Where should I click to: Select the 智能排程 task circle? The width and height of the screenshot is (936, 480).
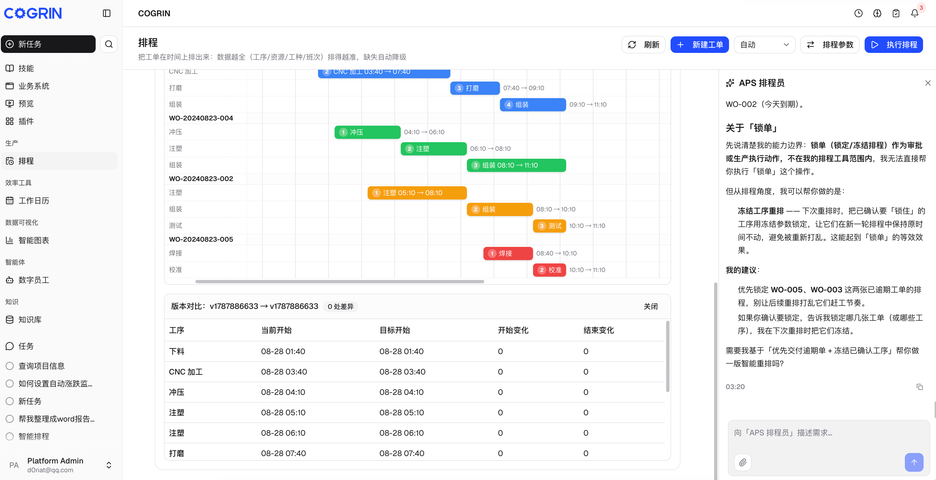(x=10, y=436)
